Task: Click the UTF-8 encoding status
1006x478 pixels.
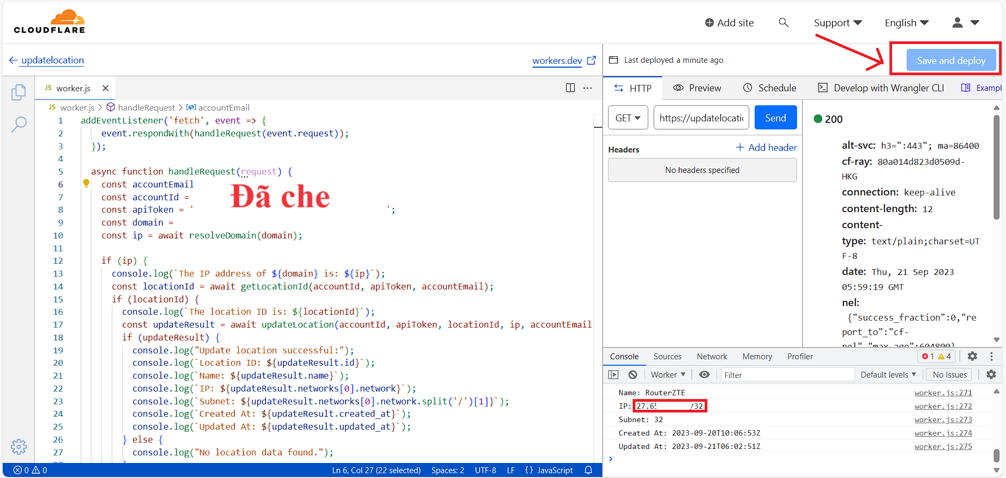Action: point(486,470)
